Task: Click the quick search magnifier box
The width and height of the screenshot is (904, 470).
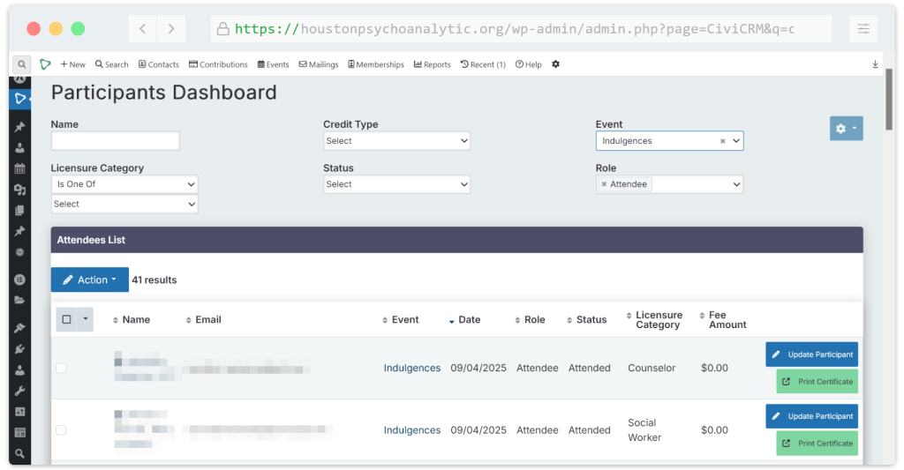Action: [x=21, y=64]
